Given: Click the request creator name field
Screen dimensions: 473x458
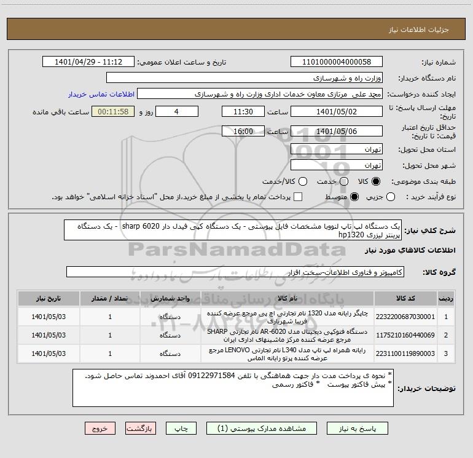Looking at the screenshot, I should (x=260, y=94).
